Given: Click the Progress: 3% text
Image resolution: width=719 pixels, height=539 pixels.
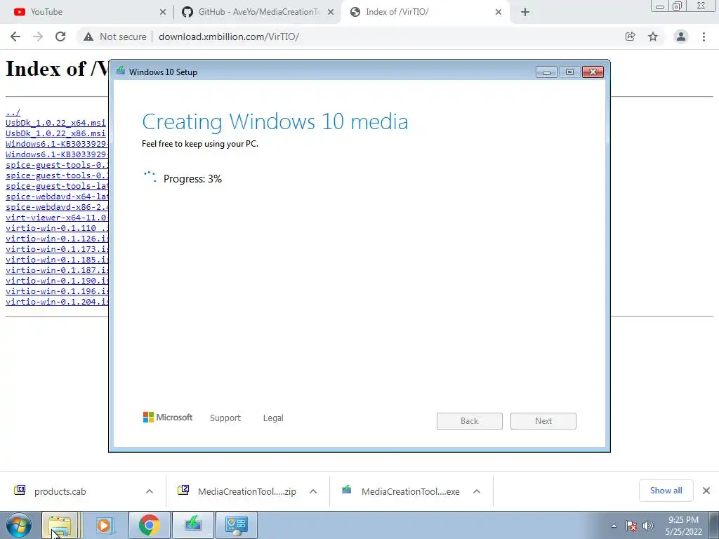Looking at the screenshot, I should point(192,179).
